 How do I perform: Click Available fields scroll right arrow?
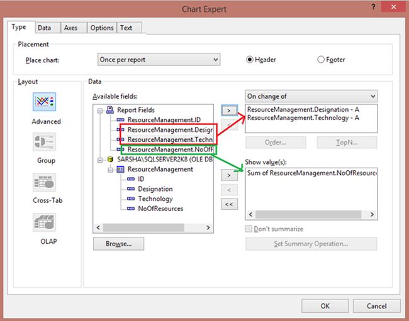(208, 227)
